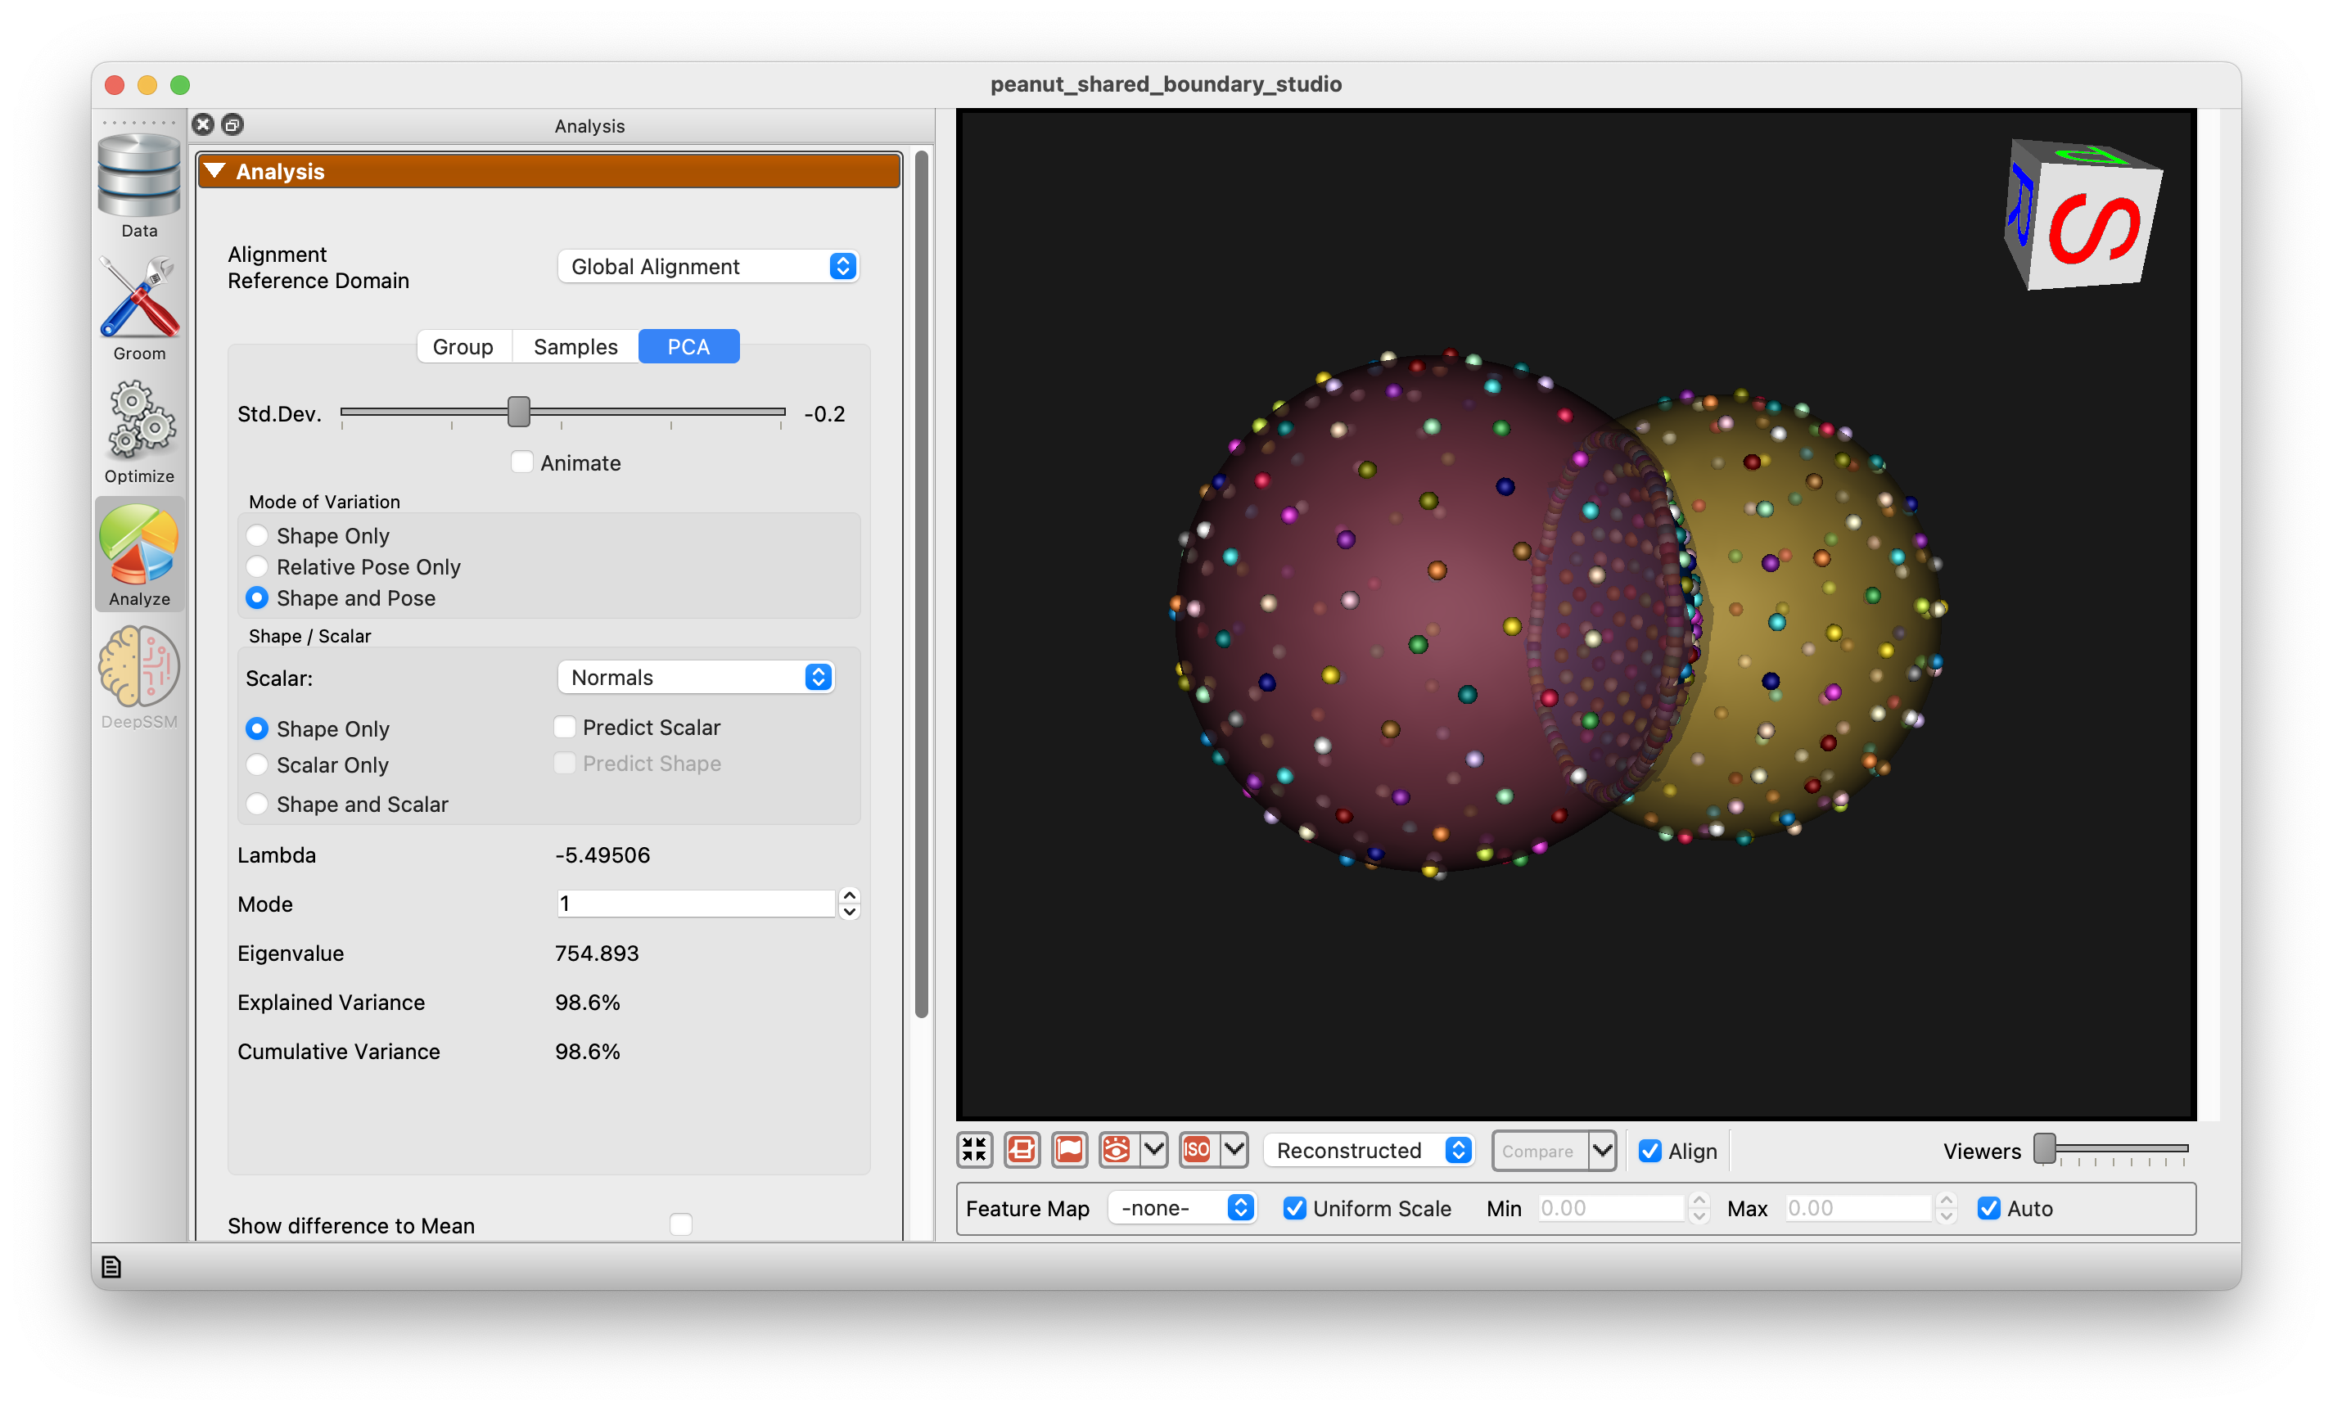This screenshot has width=2333, height=1411.
Task: Switch to the Samples tab
Action: pos(575,346)
